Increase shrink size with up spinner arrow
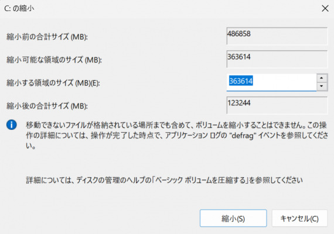 (x=322, y=78)
